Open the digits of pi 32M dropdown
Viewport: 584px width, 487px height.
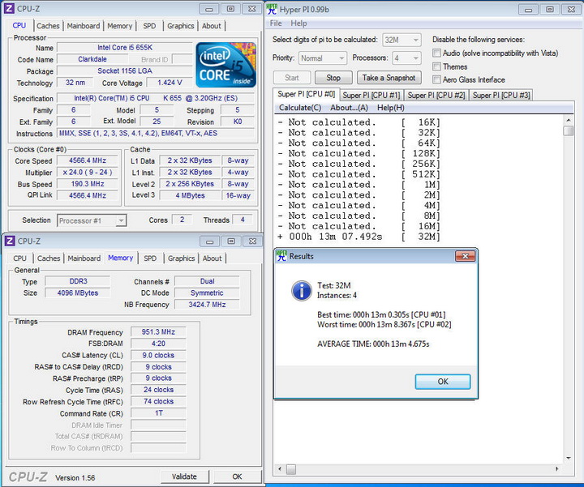(x=401, y=40)
